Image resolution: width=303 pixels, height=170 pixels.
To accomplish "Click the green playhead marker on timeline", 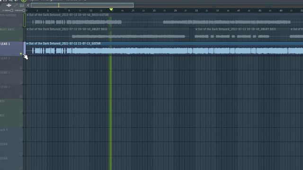I will 111,9.
